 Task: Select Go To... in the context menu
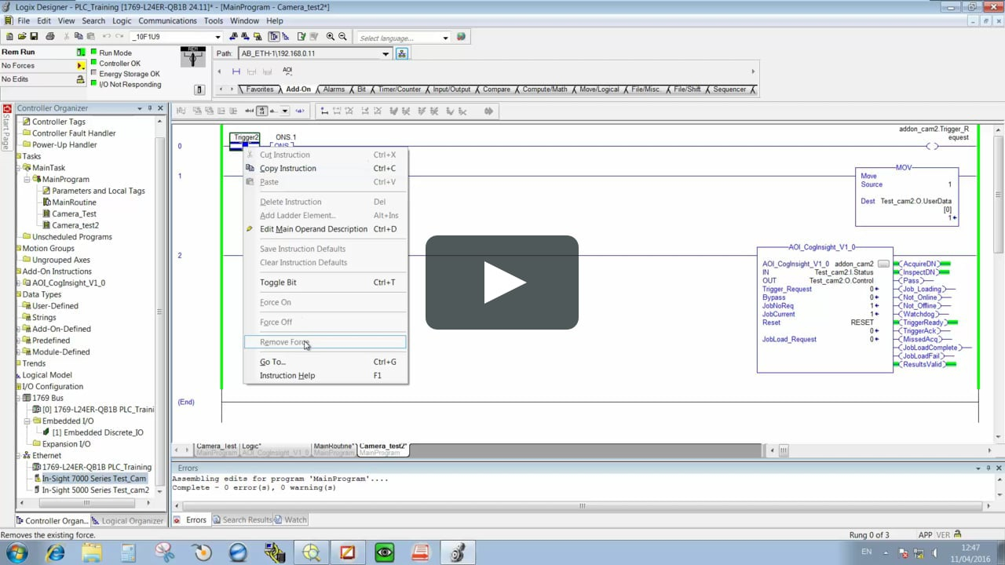tap(325, 362)
